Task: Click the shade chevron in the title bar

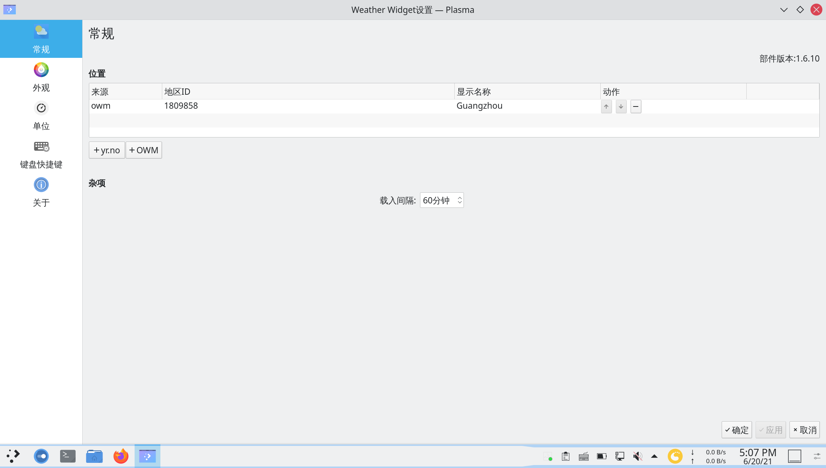Action: click(784, 10)
